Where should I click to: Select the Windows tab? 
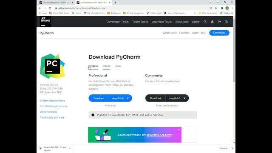point(93,66)
